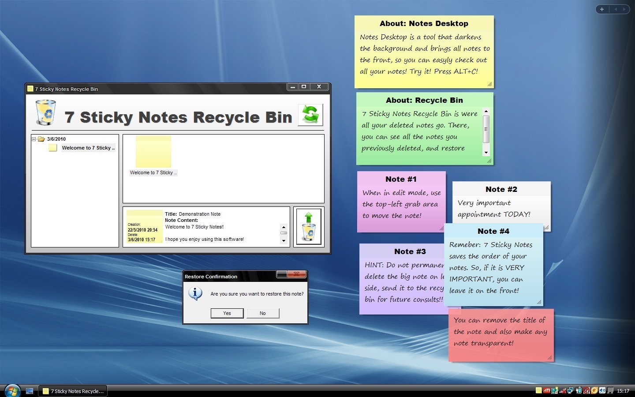This screenshot has height=397, width=635.
Task: Click the battery/power icon in the tray
Action: 578,390
